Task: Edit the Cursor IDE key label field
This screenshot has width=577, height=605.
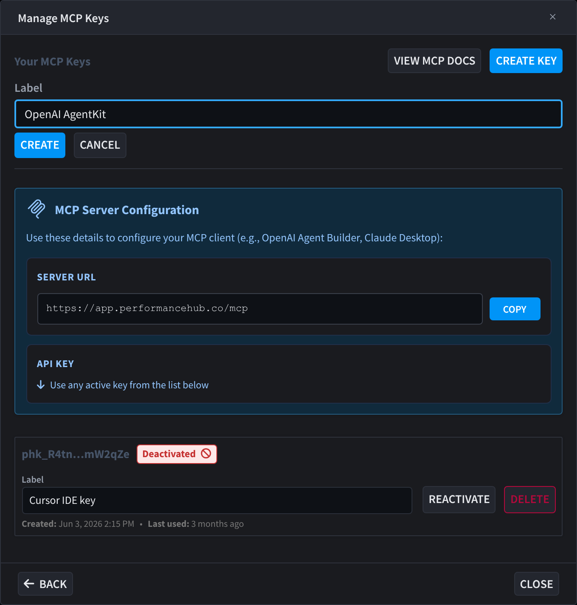Action: tap(217, 500)
